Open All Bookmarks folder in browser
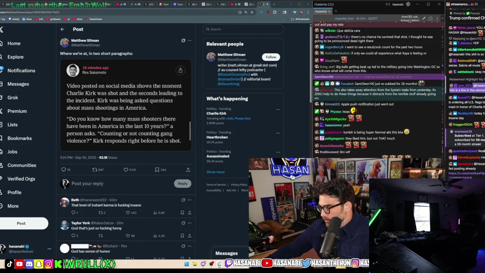The width and height of the screenshot is (485, 273). click(300, 19)
